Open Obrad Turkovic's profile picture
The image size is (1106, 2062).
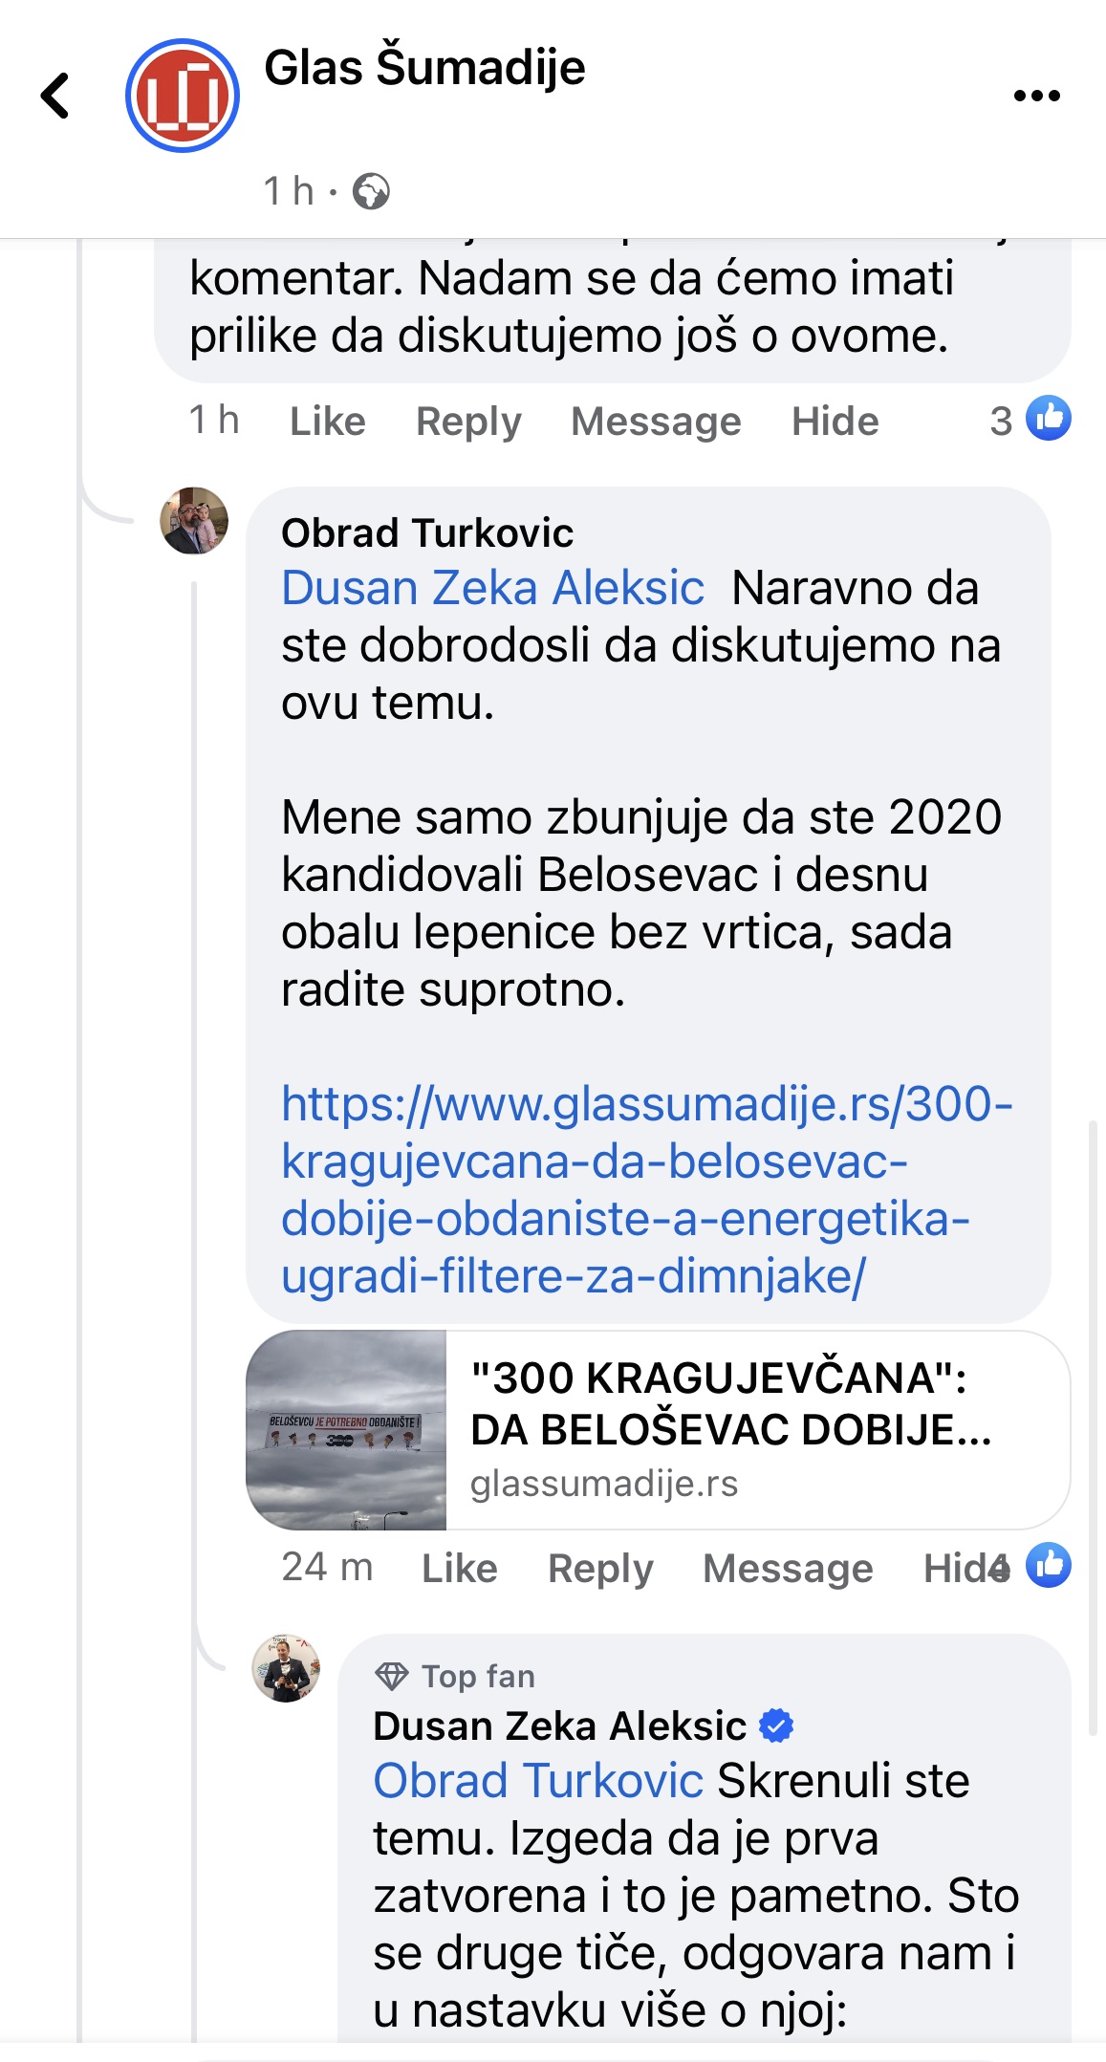click(x=194, y=521)
